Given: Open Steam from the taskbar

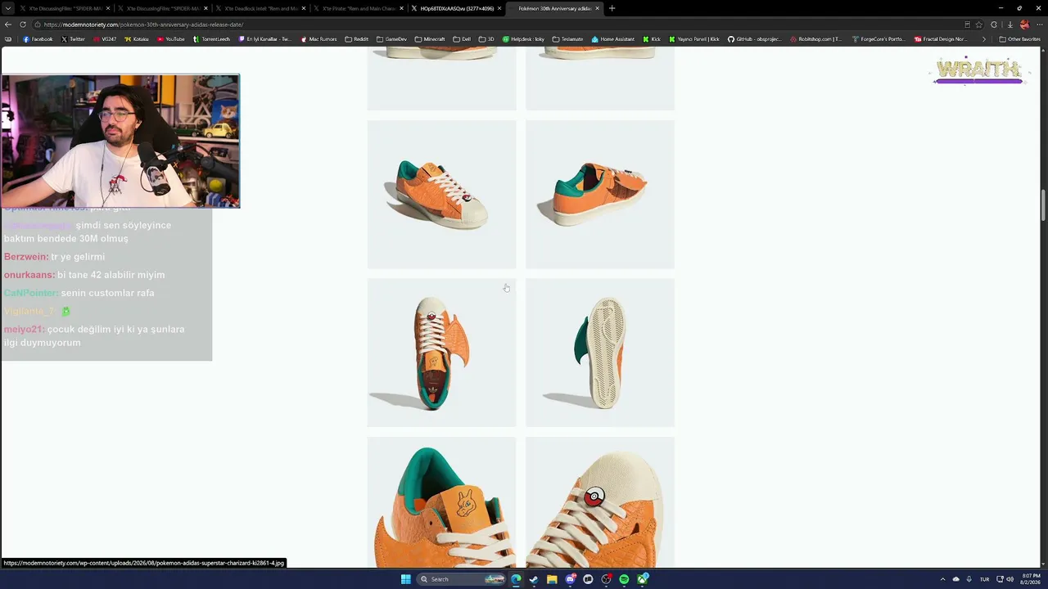Looking at the screenshot, I should (x=534, y=579).
